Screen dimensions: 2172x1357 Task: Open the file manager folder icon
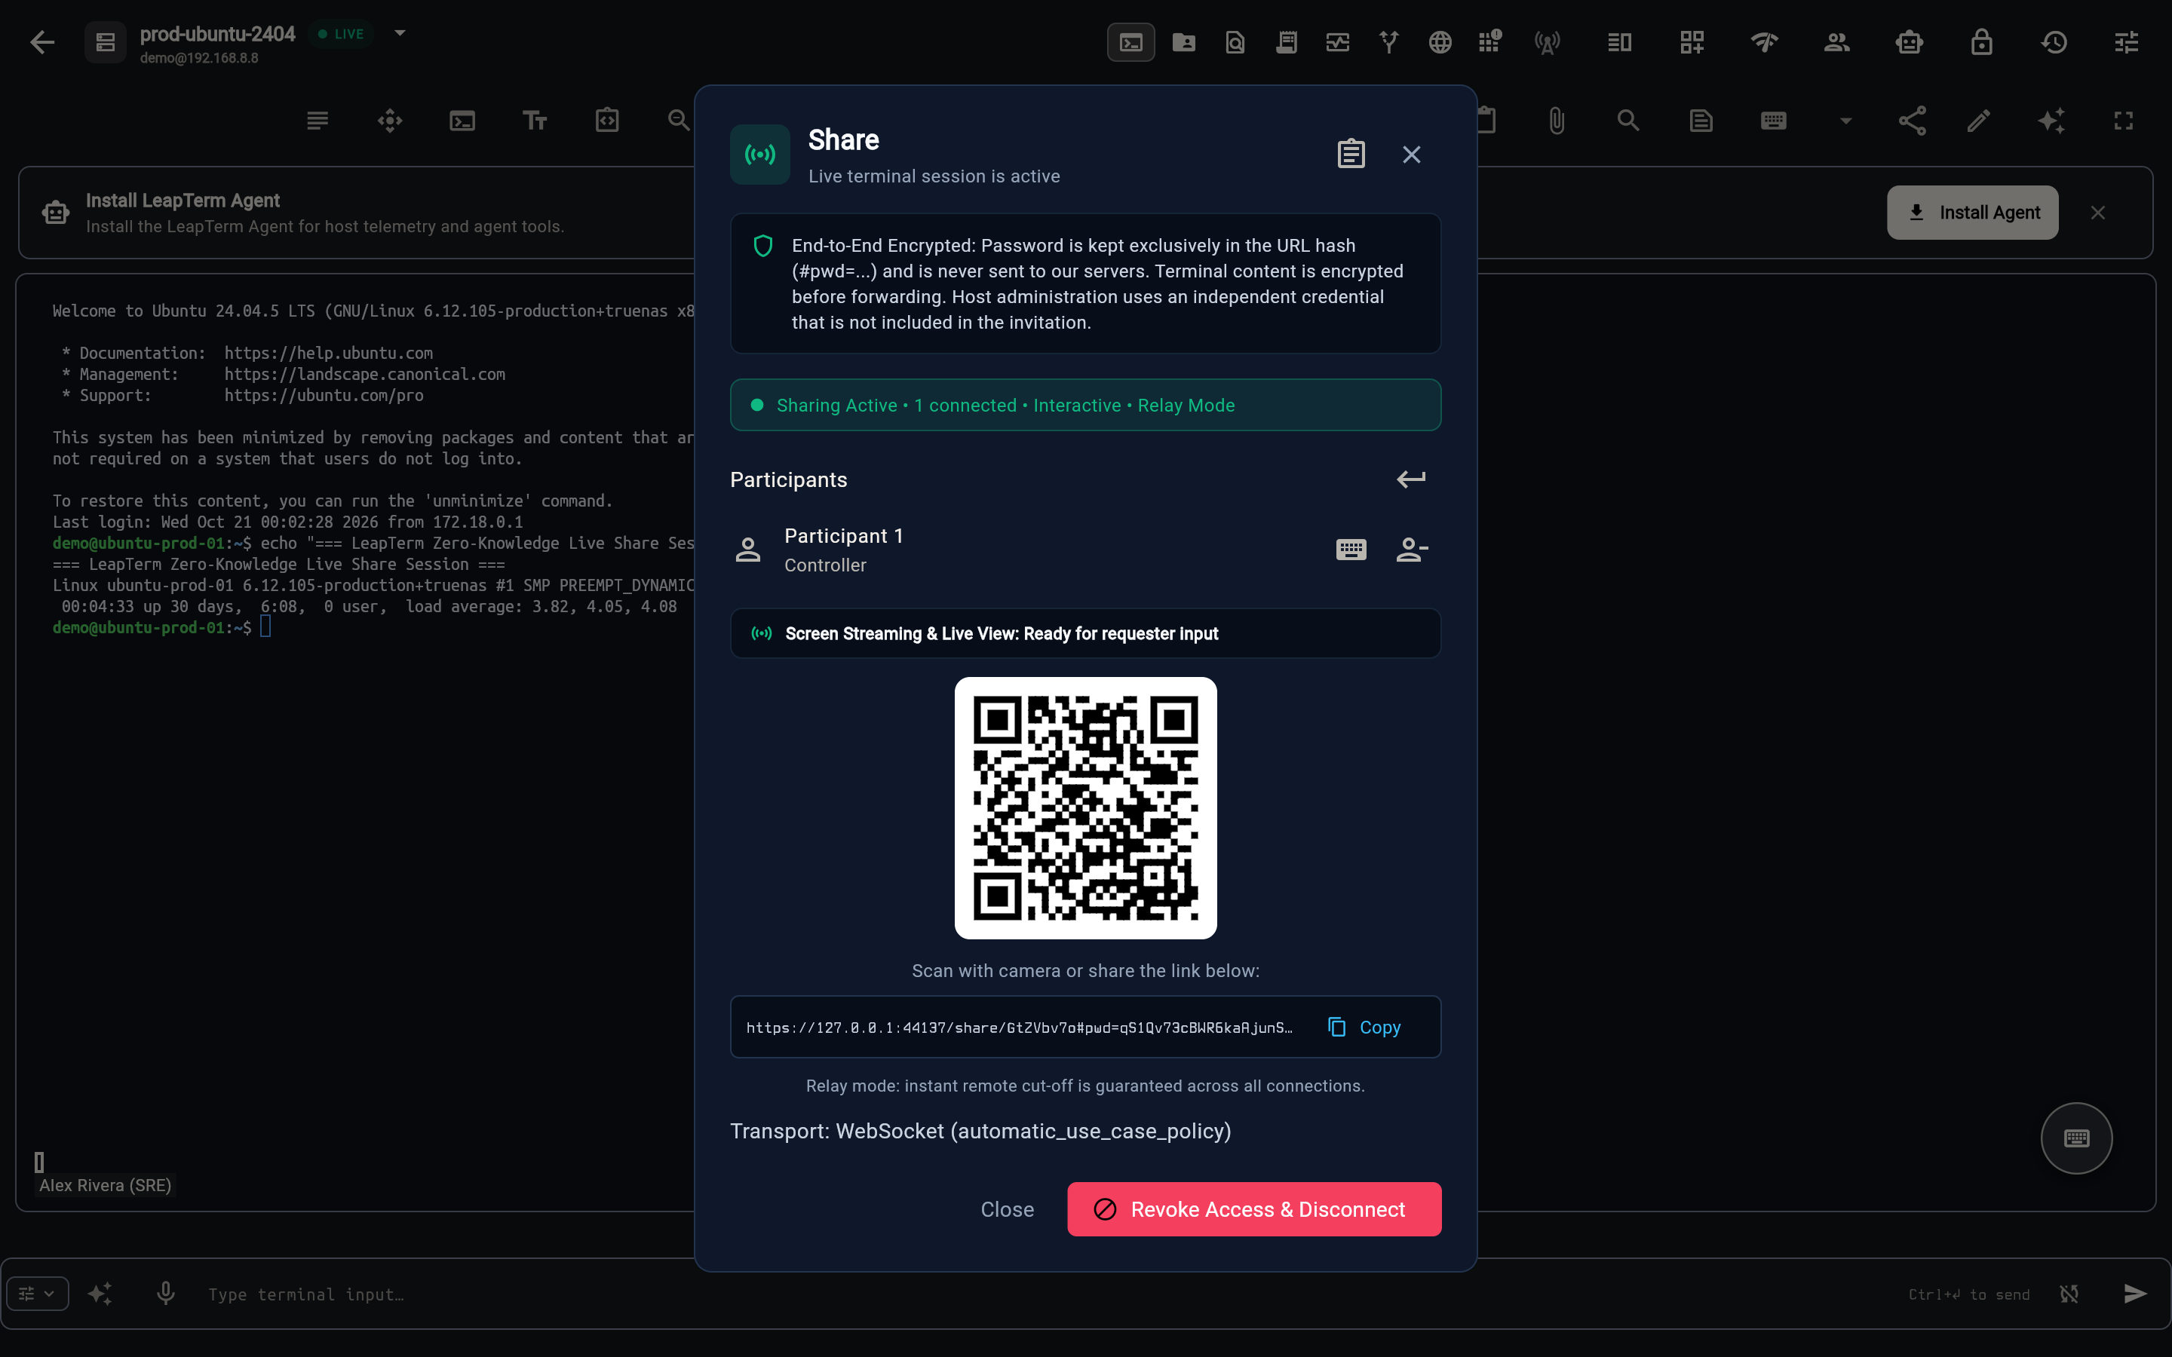[x=1184, y=42]
